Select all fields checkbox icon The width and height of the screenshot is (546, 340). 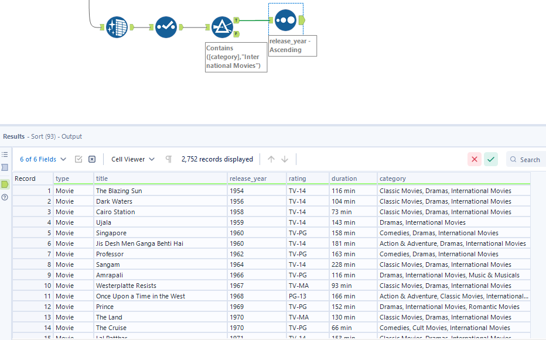pyautogui.click(x=79, y=159)
